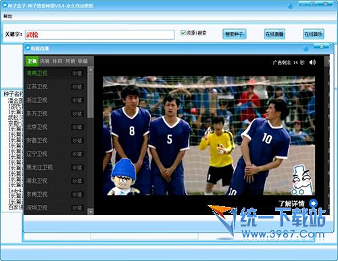Screen dimensions: 338x261
Task: Switch to the 央视 tab
Action: pos(45,61)
